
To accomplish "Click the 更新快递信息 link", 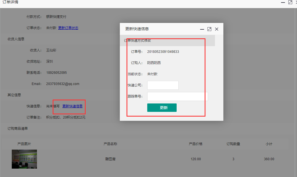I will coord(72,106).
